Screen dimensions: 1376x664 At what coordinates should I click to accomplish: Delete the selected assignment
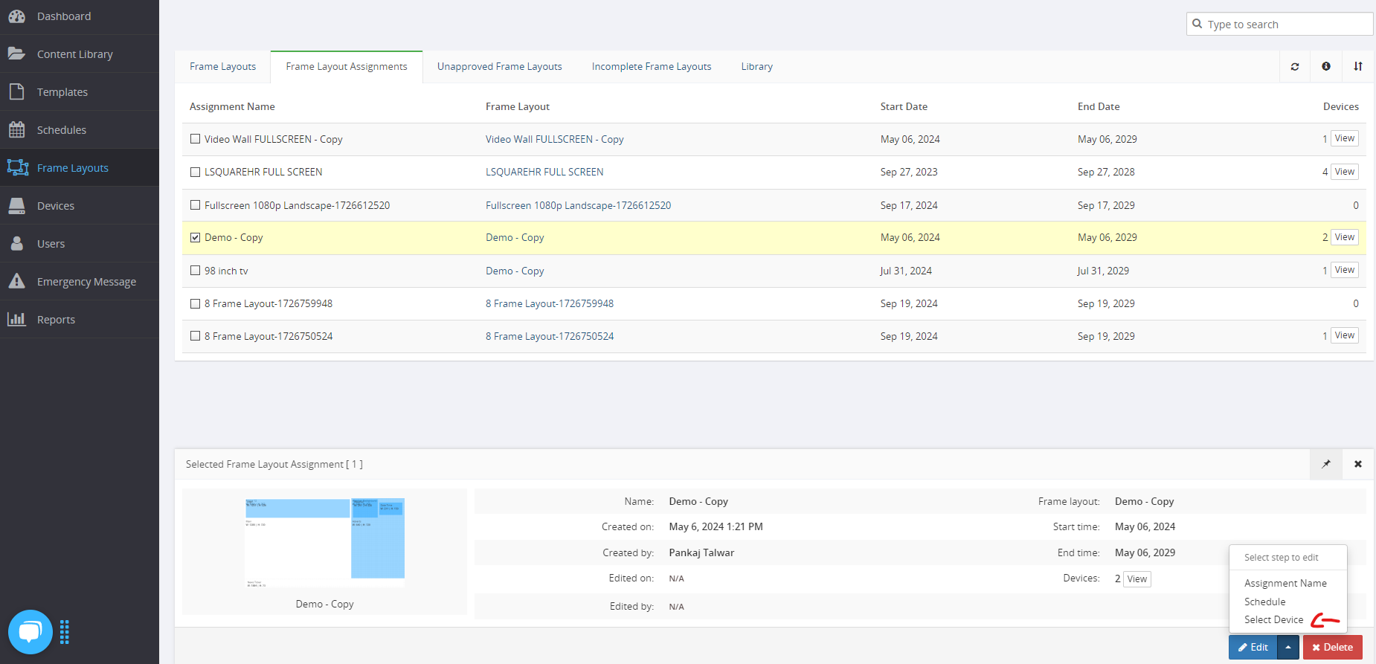point(1332,647)
